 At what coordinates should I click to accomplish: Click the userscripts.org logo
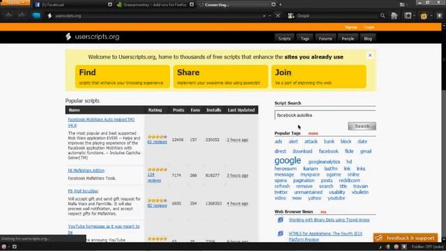tap(93, 37)
